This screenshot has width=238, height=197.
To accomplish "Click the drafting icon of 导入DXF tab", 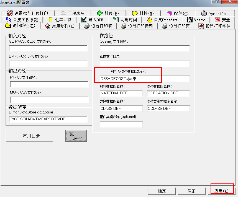I will click(84, 20).
